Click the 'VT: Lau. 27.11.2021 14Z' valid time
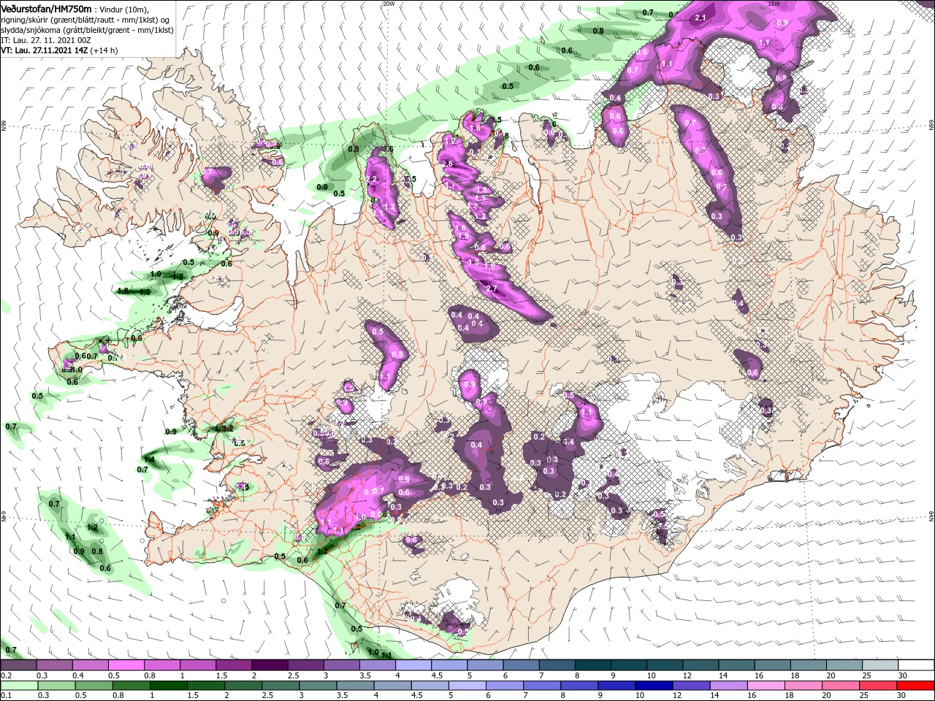Screen dimensions: 935x701 pos(45,50)
